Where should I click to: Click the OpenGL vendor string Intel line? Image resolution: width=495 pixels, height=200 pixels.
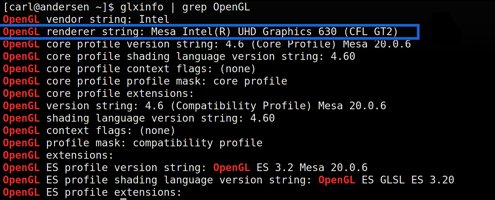86,19
